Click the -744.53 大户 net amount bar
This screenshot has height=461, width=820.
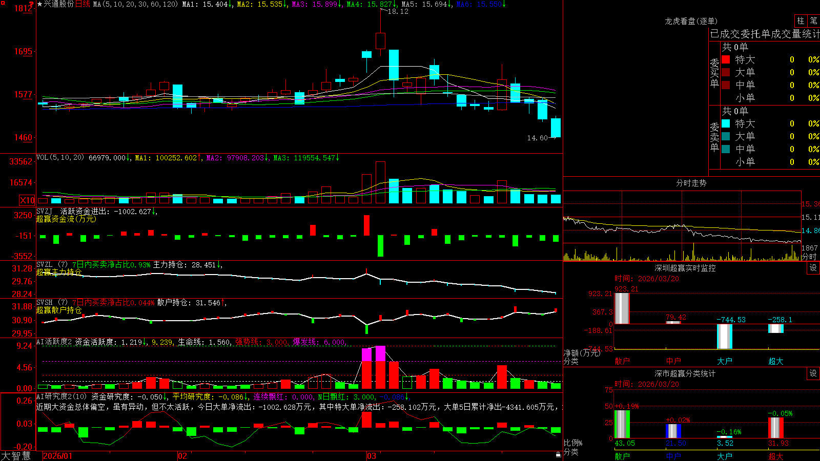click(724, 337)
